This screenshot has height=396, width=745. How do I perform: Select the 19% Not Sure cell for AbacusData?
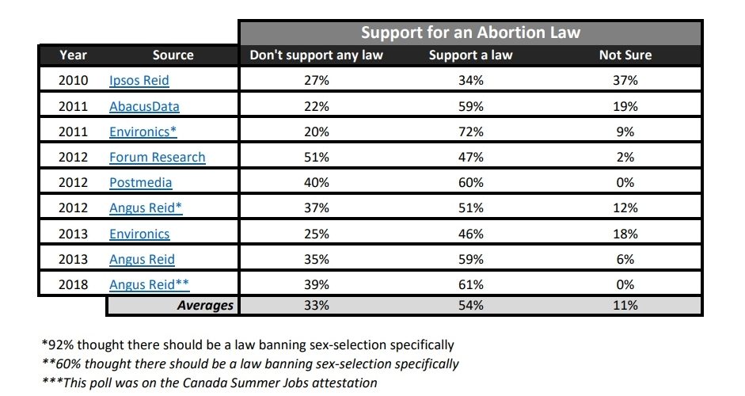pyautogui.click(x=625, y=106)
